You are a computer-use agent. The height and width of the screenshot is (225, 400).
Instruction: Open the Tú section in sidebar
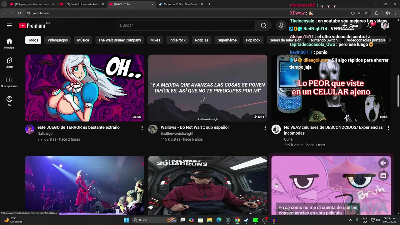[9, 101]
